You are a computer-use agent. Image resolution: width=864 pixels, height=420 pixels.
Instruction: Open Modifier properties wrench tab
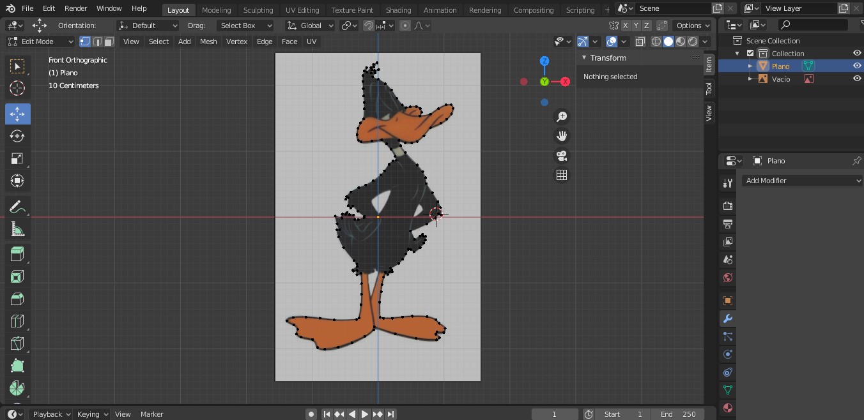(727, 319)
